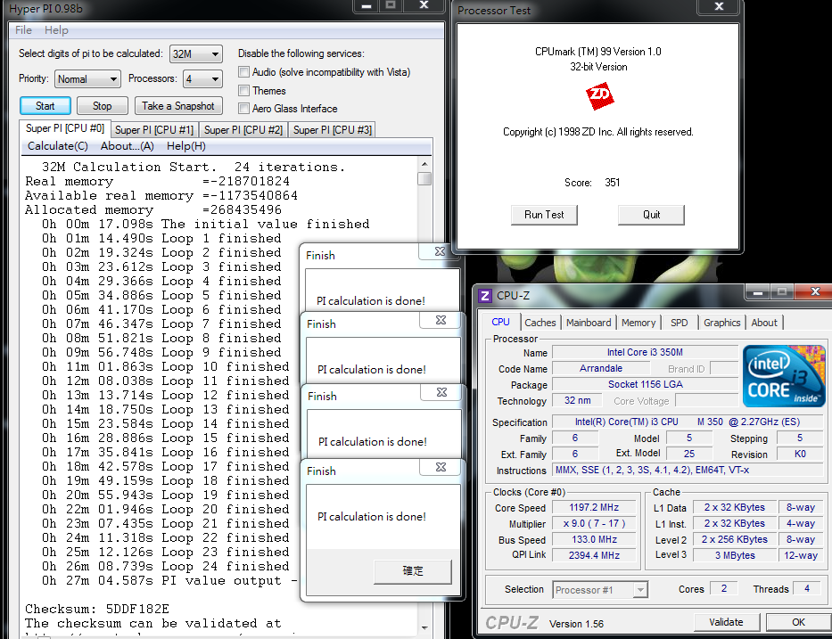832x639 pixels.
Task: Click the scroll down arrow in Super PI log
Action: tap(424, 628)
